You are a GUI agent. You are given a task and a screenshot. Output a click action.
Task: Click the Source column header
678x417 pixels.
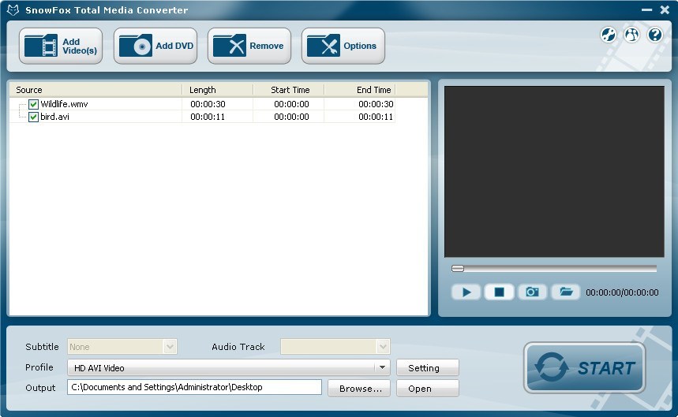point(96,90)
